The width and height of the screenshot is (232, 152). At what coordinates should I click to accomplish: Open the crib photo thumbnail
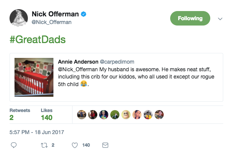point(34,77)
